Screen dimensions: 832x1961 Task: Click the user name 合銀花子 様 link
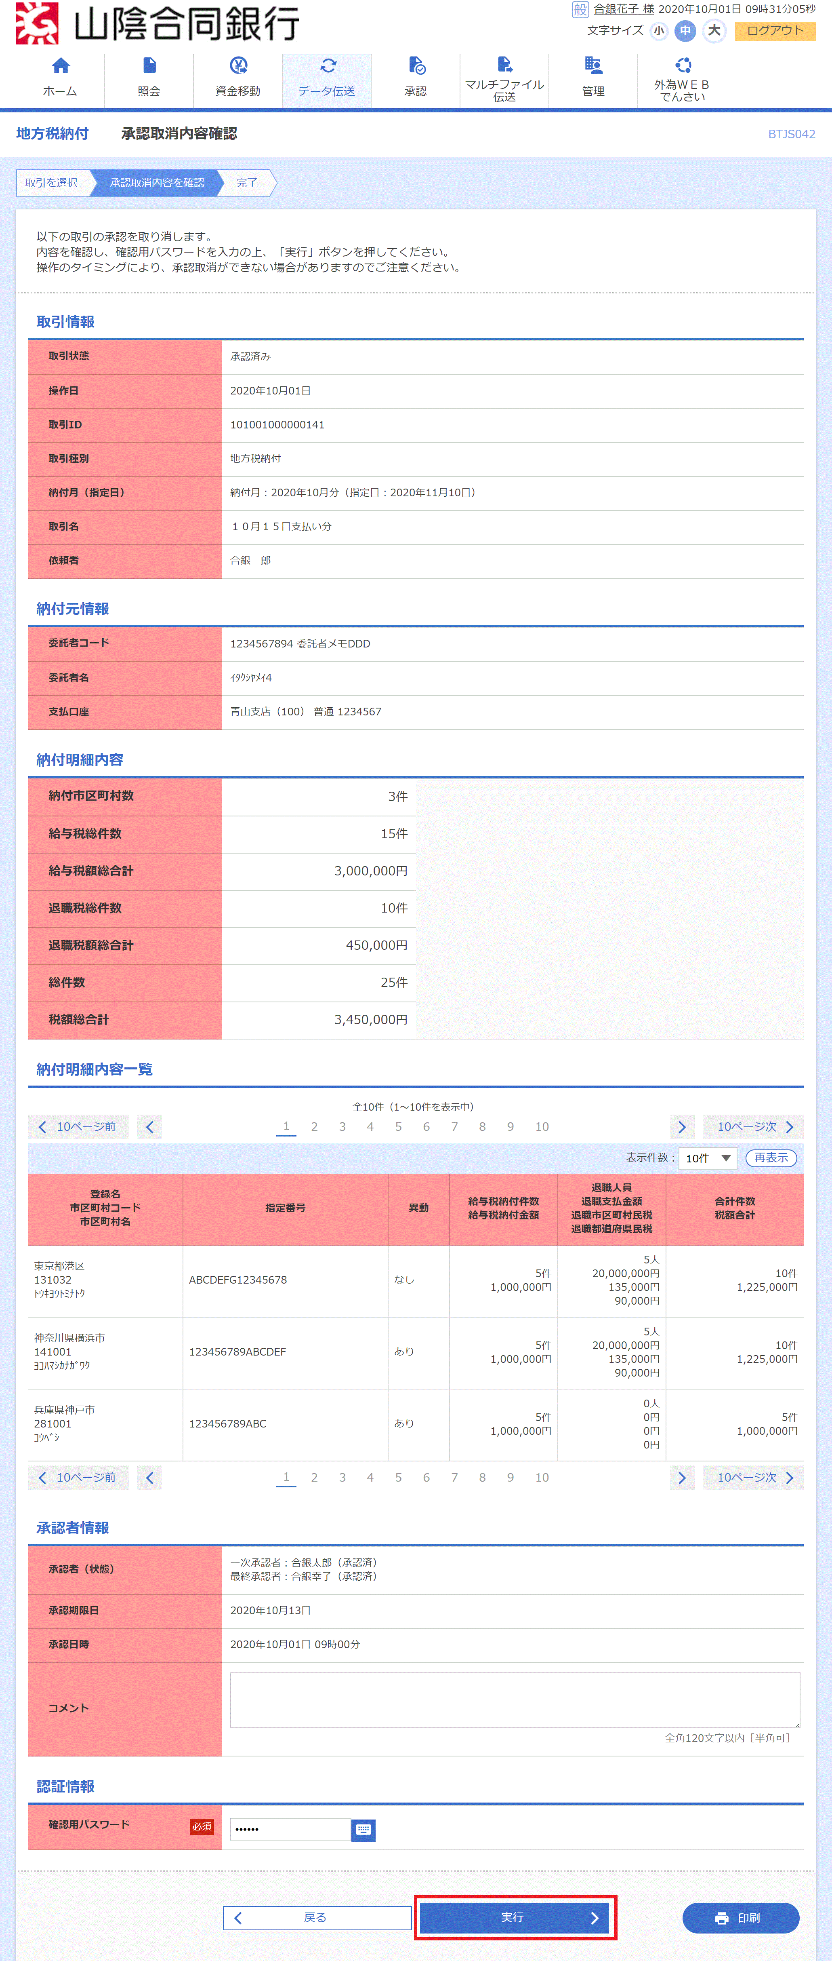pyautogui.click(x=624, y=9)
